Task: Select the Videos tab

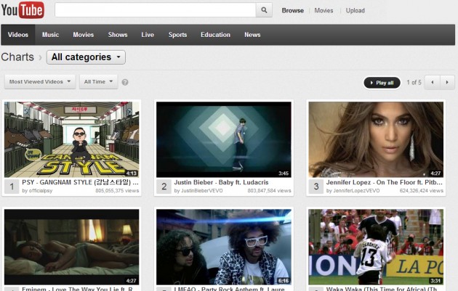Action: click(x=18, y=35)
